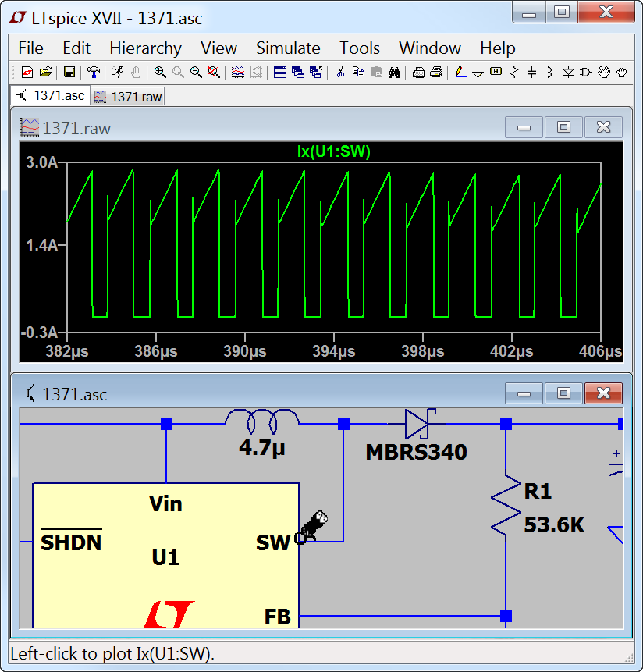The height and width of the screenshot is (672, 643).
Task: Switch to the 1371.asc tab
Action: tap(50, 96)
